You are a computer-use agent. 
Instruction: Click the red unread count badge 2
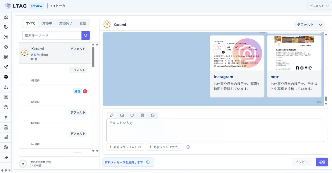point(85,91)
